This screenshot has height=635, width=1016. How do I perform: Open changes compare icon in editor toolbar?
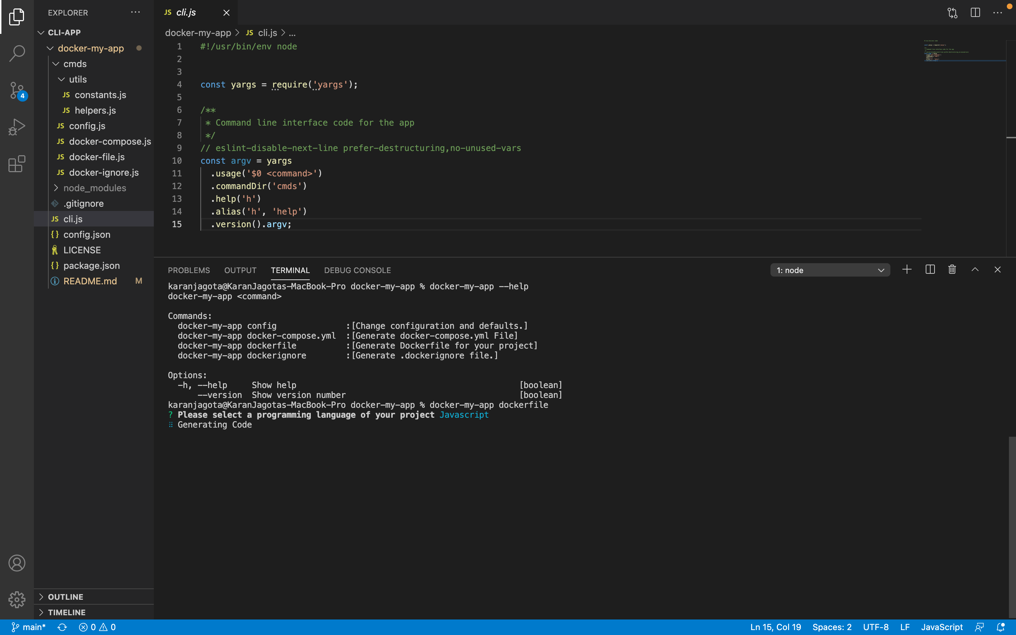click(953, 13)
